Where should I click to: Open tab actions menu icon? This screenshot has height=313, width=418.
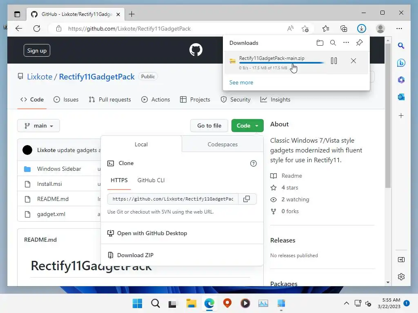click(17, 14)
